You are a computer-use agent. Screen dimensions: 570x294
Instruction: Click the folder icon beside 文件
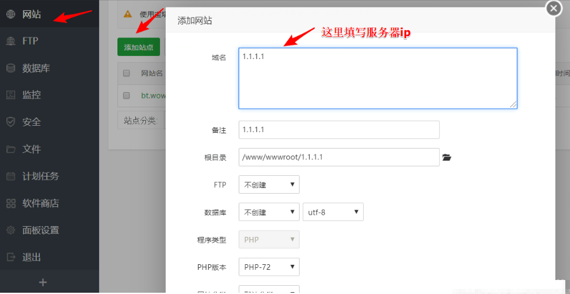click(x=11, y=149)
